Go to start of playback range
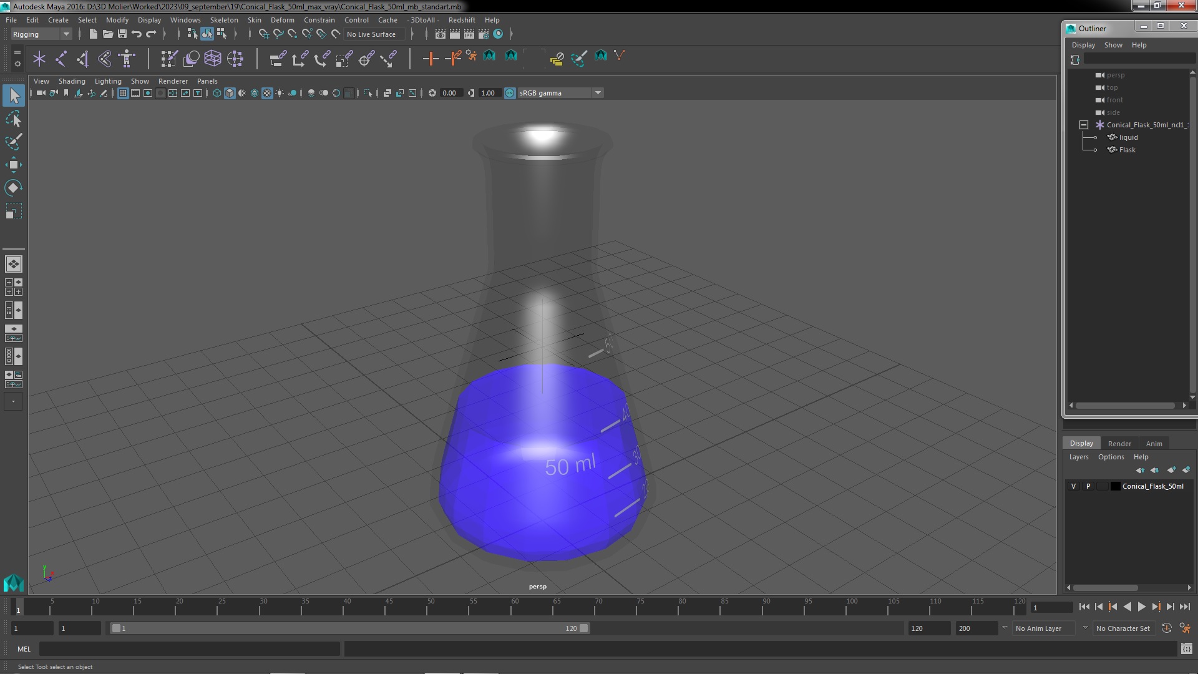1198x674 pixels. tap(1084, 607)
